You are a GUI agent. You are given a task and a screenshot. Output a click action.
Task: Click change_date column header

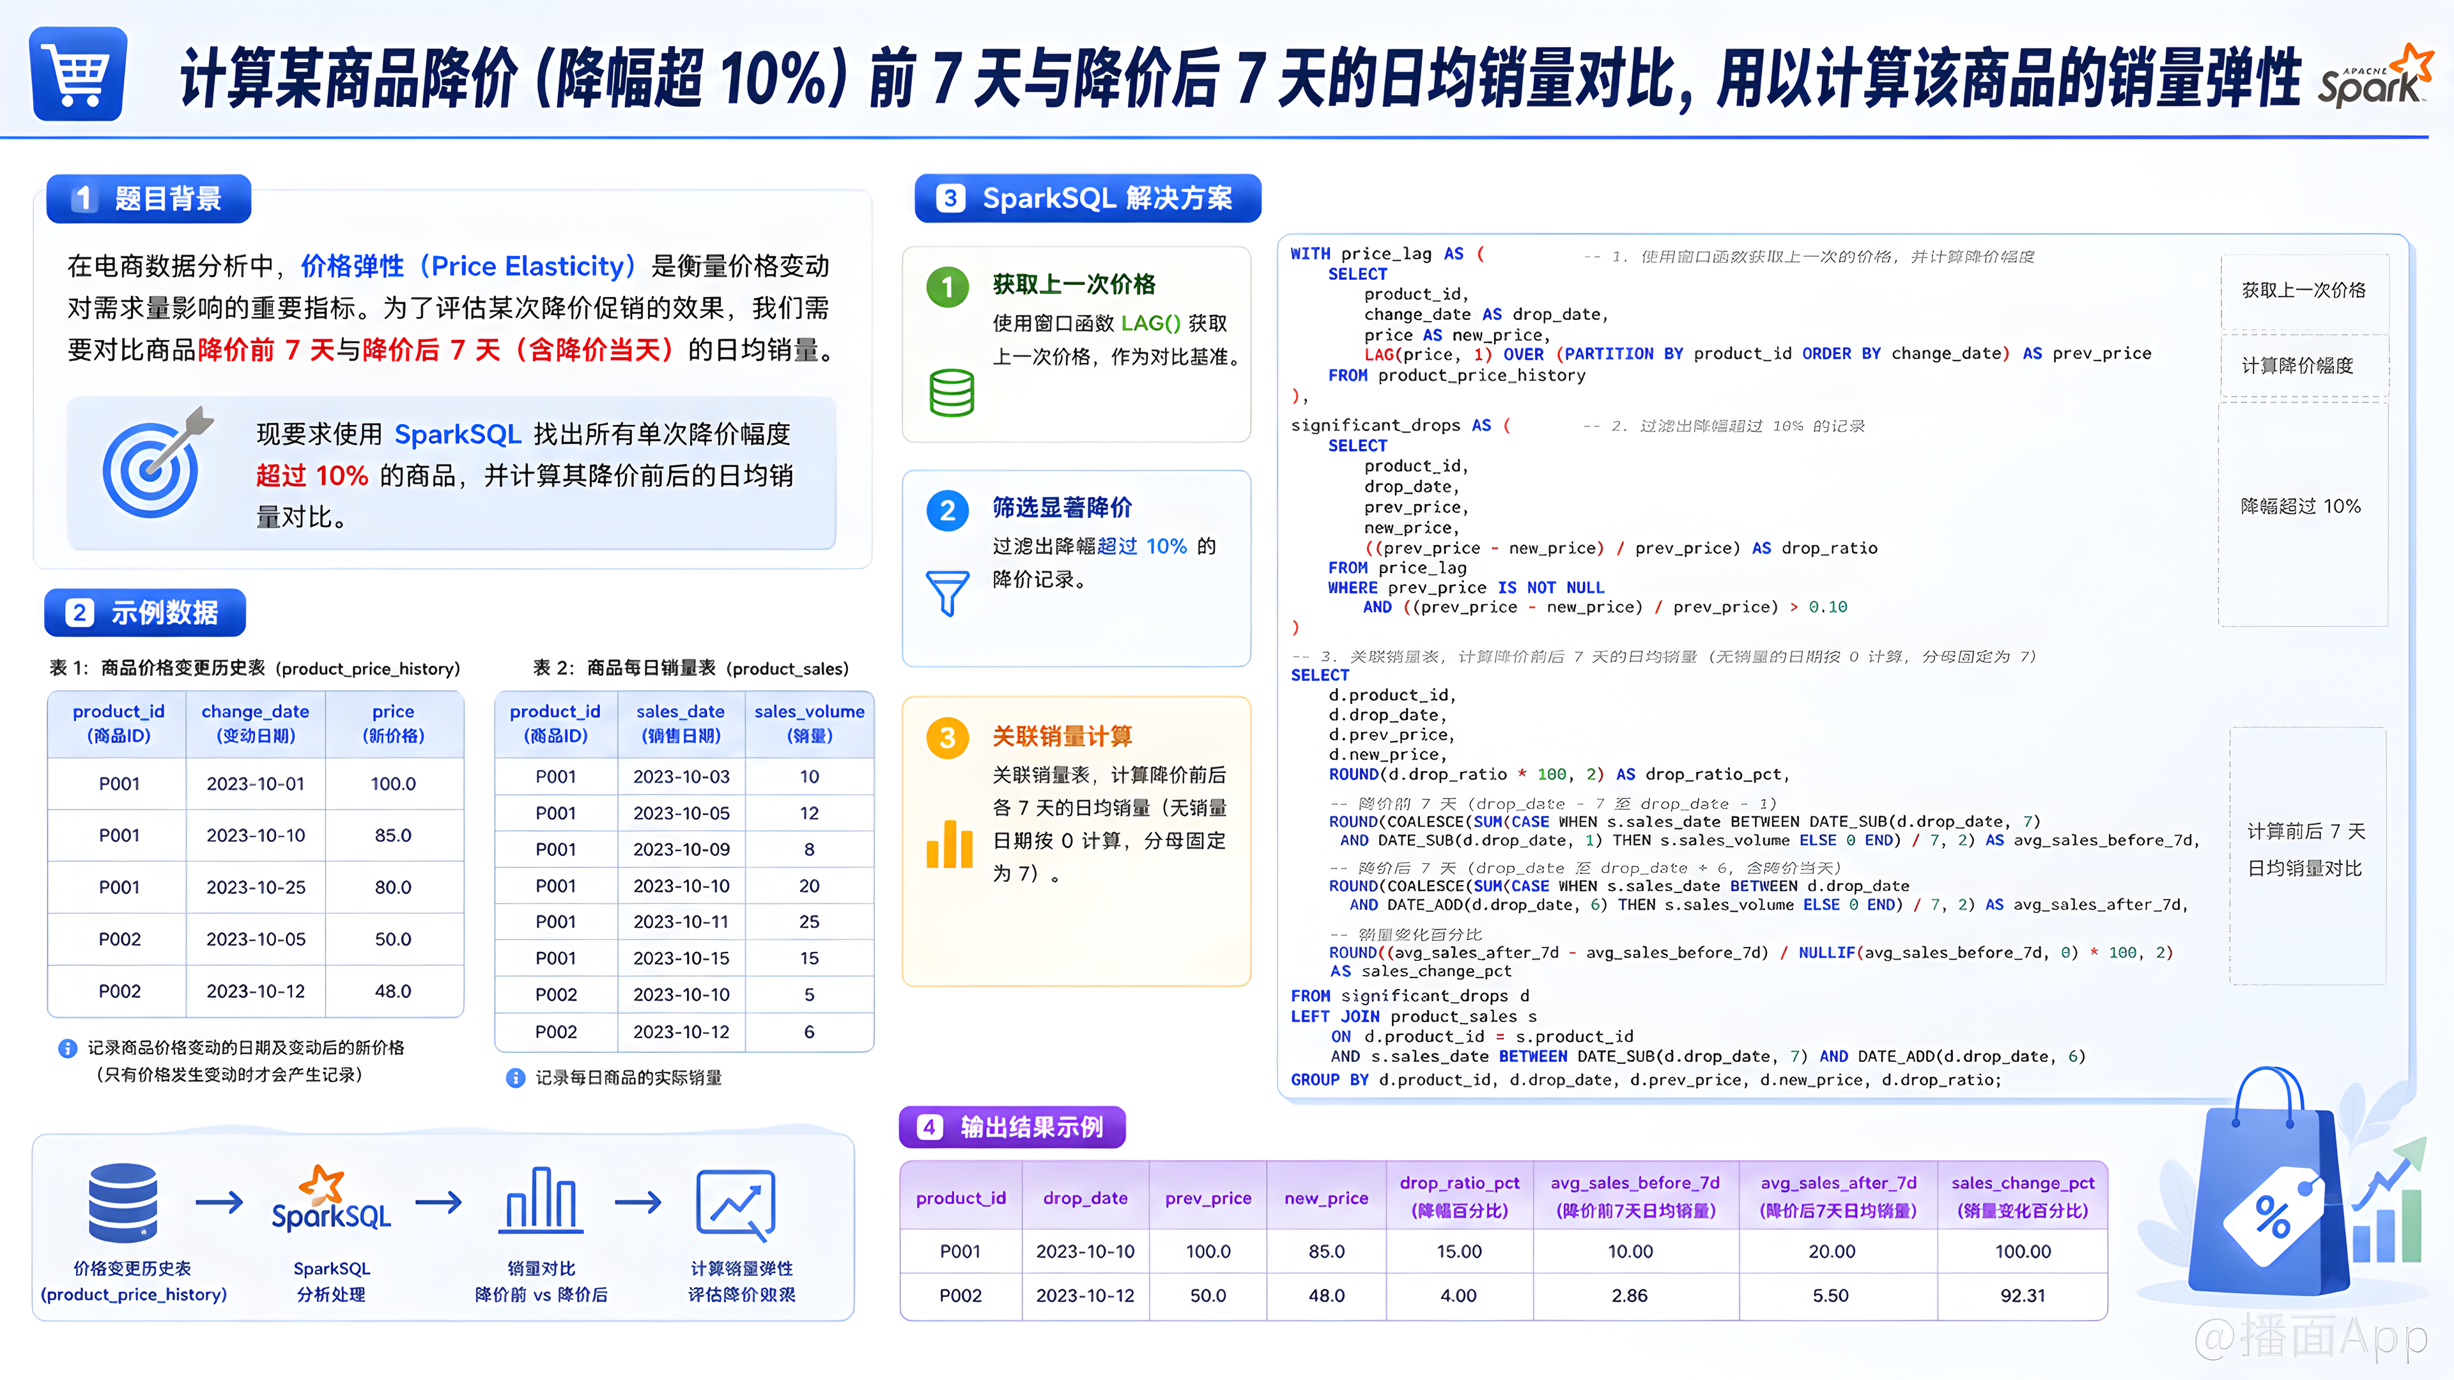click(x=256, y=724)
